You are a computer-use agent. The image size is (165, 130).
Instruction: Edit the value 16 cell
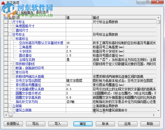[79, 43]
